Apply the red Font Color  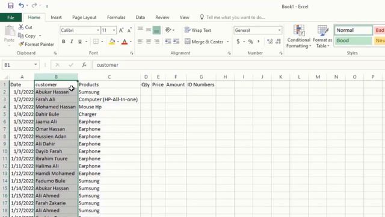pos(125,42)
